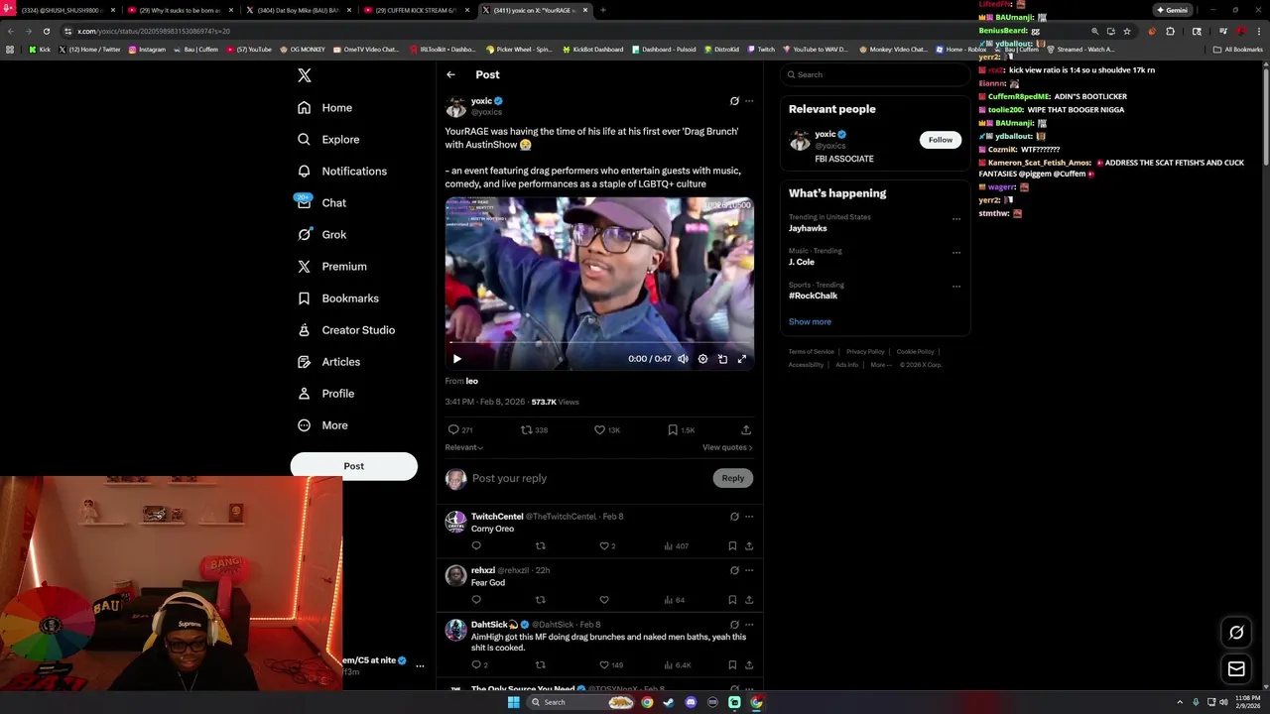Repost rehxzi's 'Fear God' reply
The height and width of the screenshot is (714, 1270).
coord(541,600)
